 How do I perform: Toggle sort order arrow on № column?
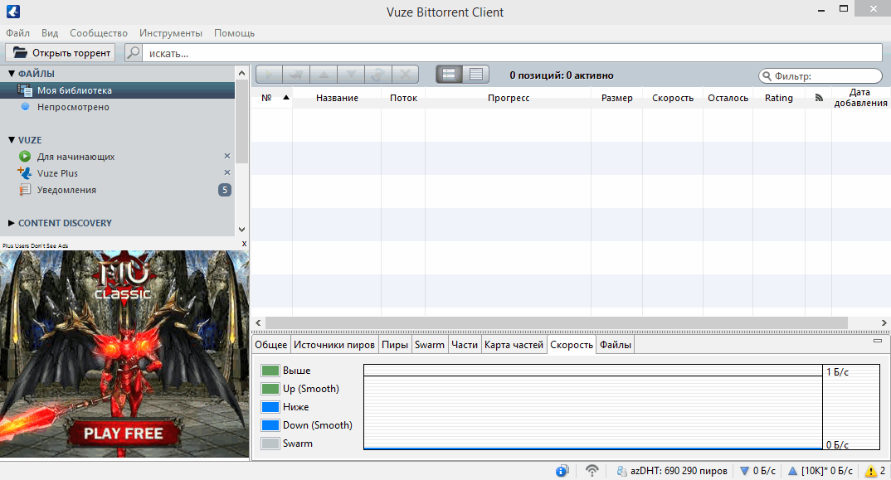coord(286,98)
